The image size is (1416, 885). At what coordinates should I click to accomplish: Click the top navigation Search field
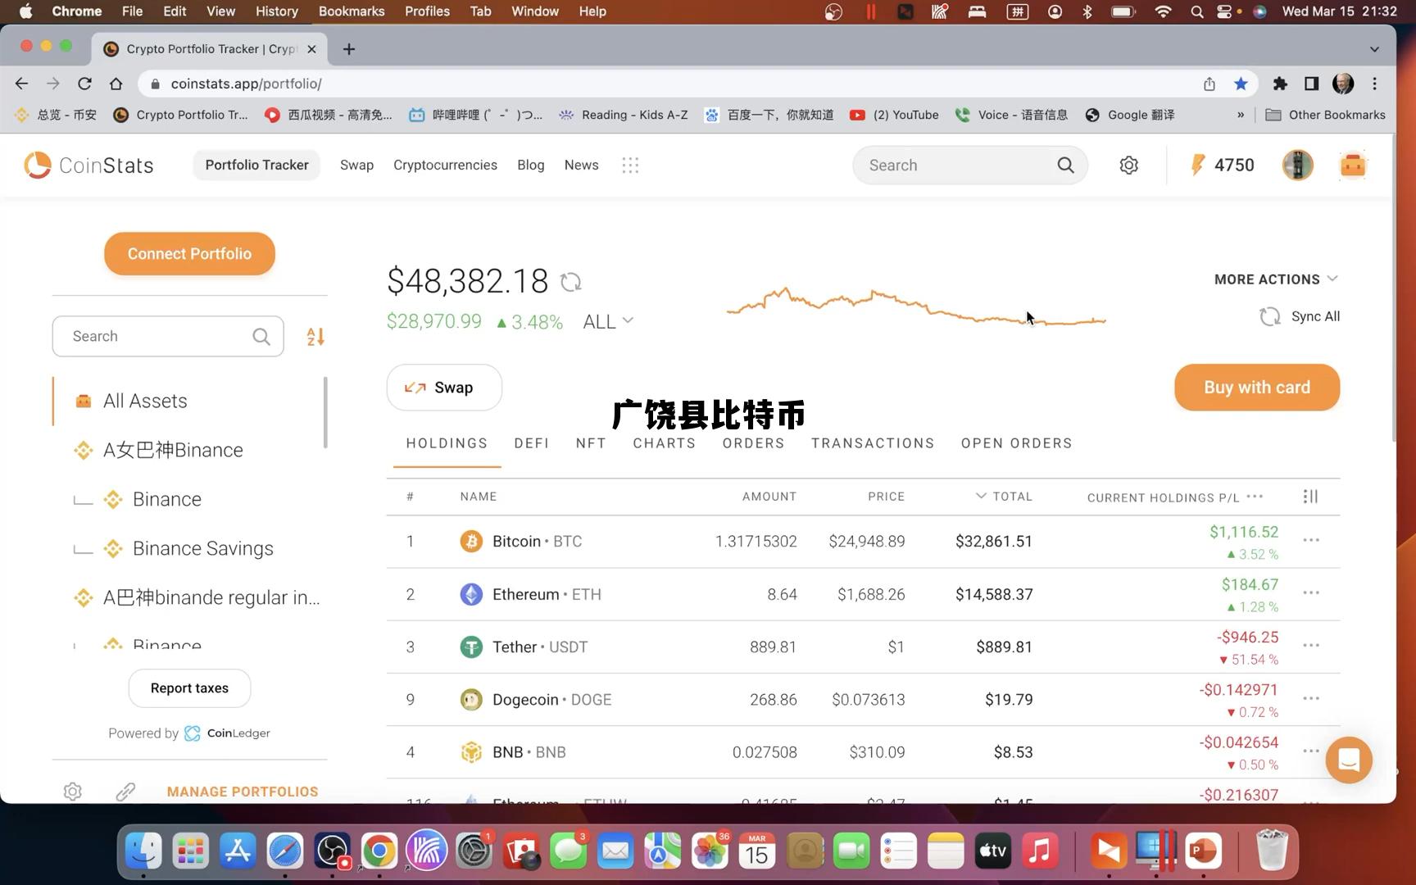[x=959, y=166]
